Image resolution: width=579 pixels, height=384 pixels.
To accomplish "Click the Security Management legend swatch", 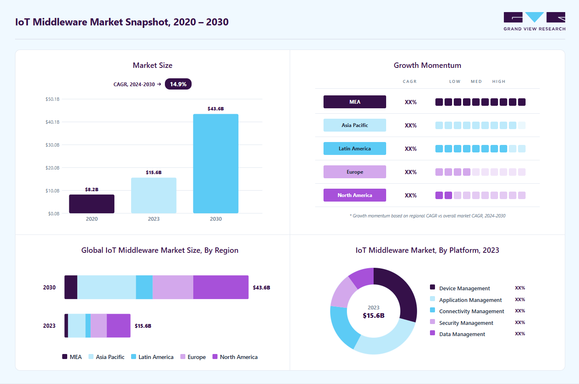I will coord(432,322).
